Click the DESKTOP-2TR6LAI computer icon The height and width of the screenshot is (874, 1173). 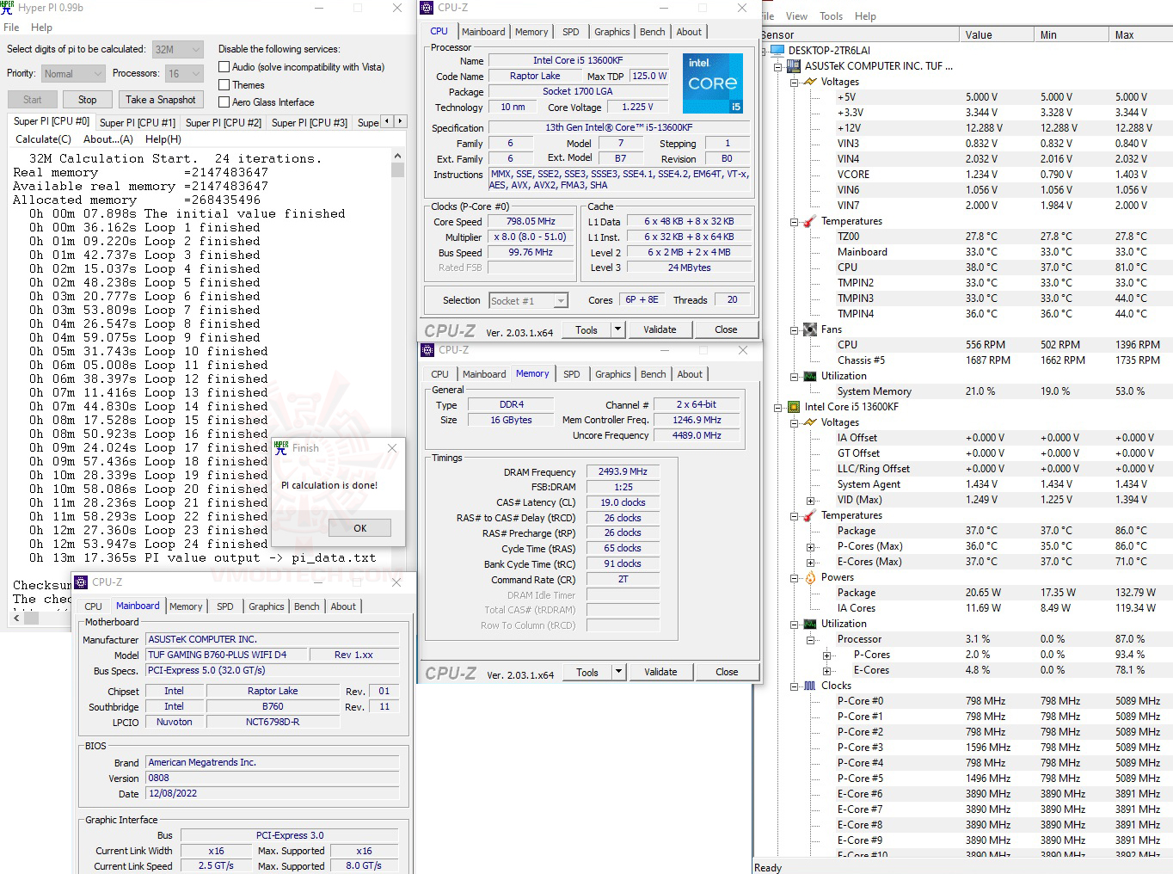(x=778, y=51)
